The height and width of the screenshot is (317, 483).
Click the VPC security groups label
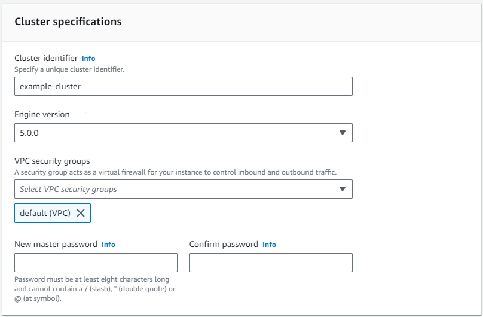(52, 161)
